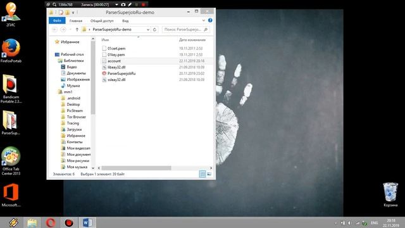Go forward in Explorer navigation
Image resolution: width=405 pixels, height=228 pixels.
[63, 30]
